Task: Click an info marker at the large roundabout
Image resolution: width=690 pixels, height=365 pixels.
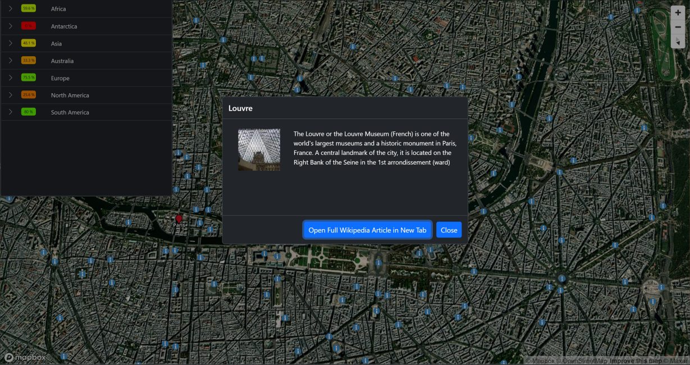Action: [x=561, y=279]
